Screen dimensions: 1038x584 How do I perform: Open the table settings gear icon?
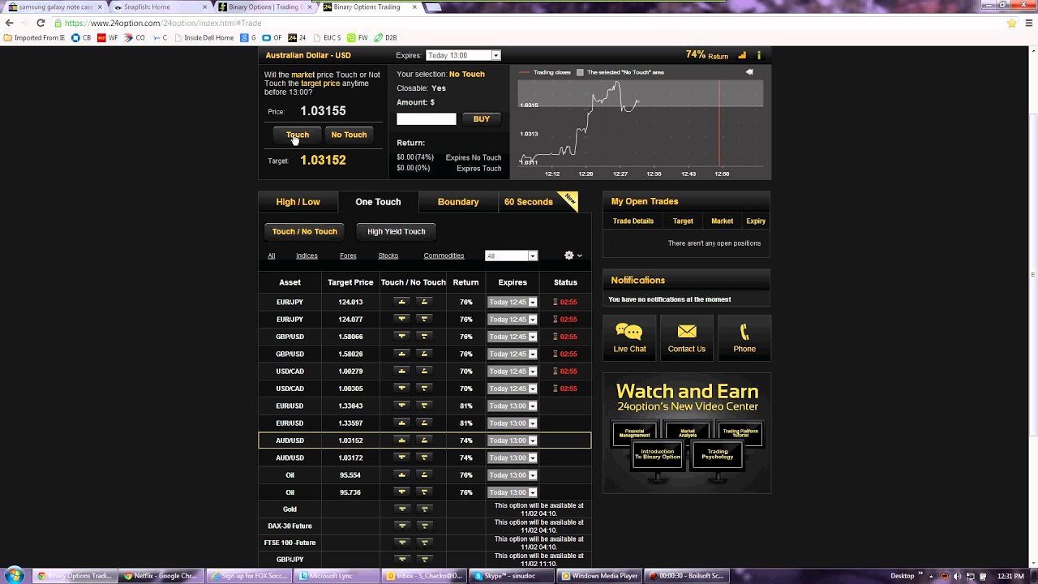[569, 255]
